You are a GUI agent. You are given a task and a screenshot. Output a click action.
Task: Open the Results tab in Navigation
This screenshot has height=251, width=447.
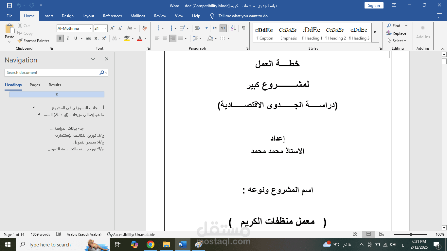click(55, 85)
